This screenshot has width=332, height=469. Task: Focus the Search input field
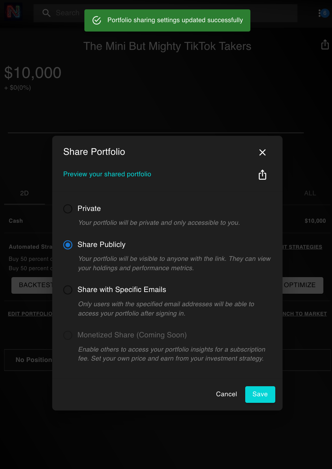165,13
